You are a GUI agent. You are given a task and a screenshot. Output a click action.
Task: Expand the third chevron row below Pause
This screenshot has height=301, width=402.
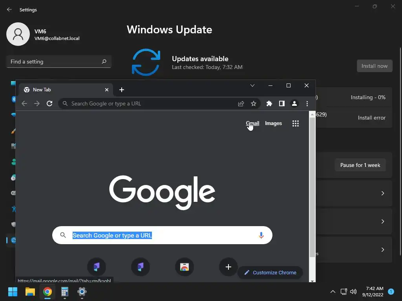click(x=382, y=250)
